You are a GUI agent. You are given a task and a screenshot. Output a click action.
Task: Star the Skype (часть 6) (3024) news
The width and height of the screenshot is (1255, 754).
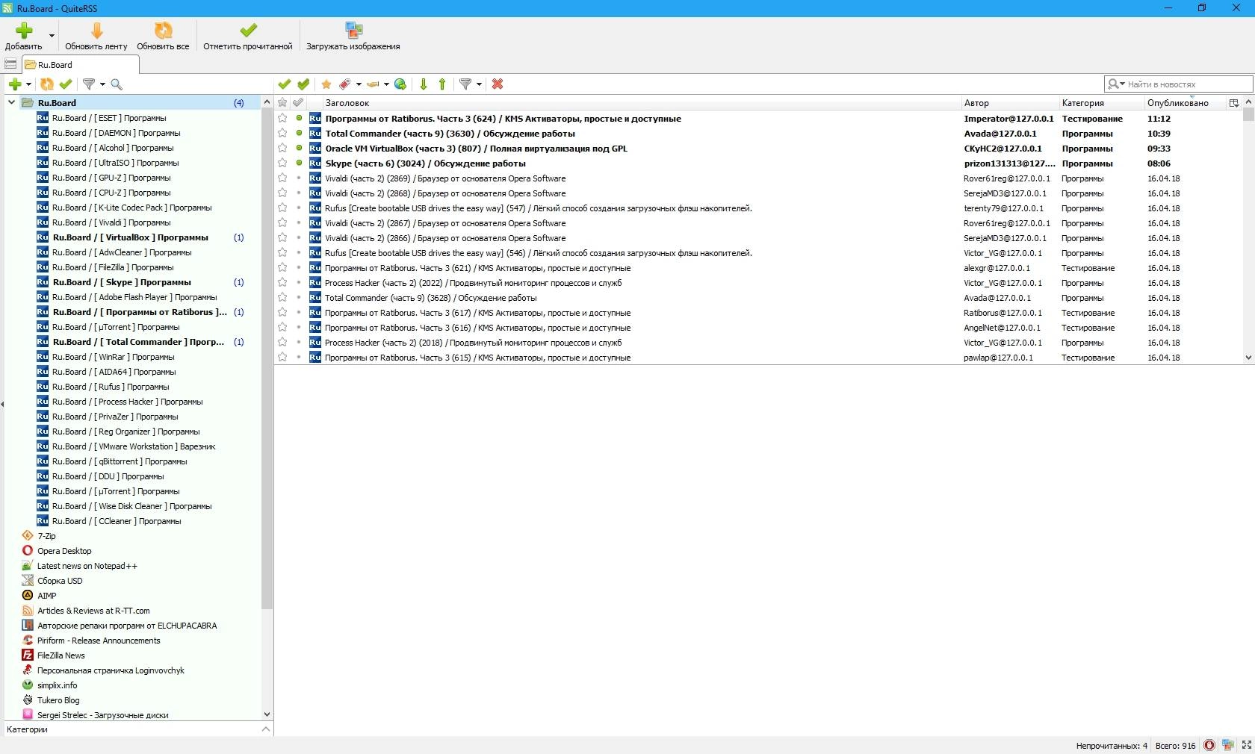[282, 163]
